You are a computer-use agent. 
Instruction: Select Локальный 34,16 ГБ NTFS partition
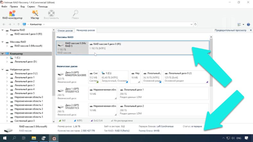(152, 77)
